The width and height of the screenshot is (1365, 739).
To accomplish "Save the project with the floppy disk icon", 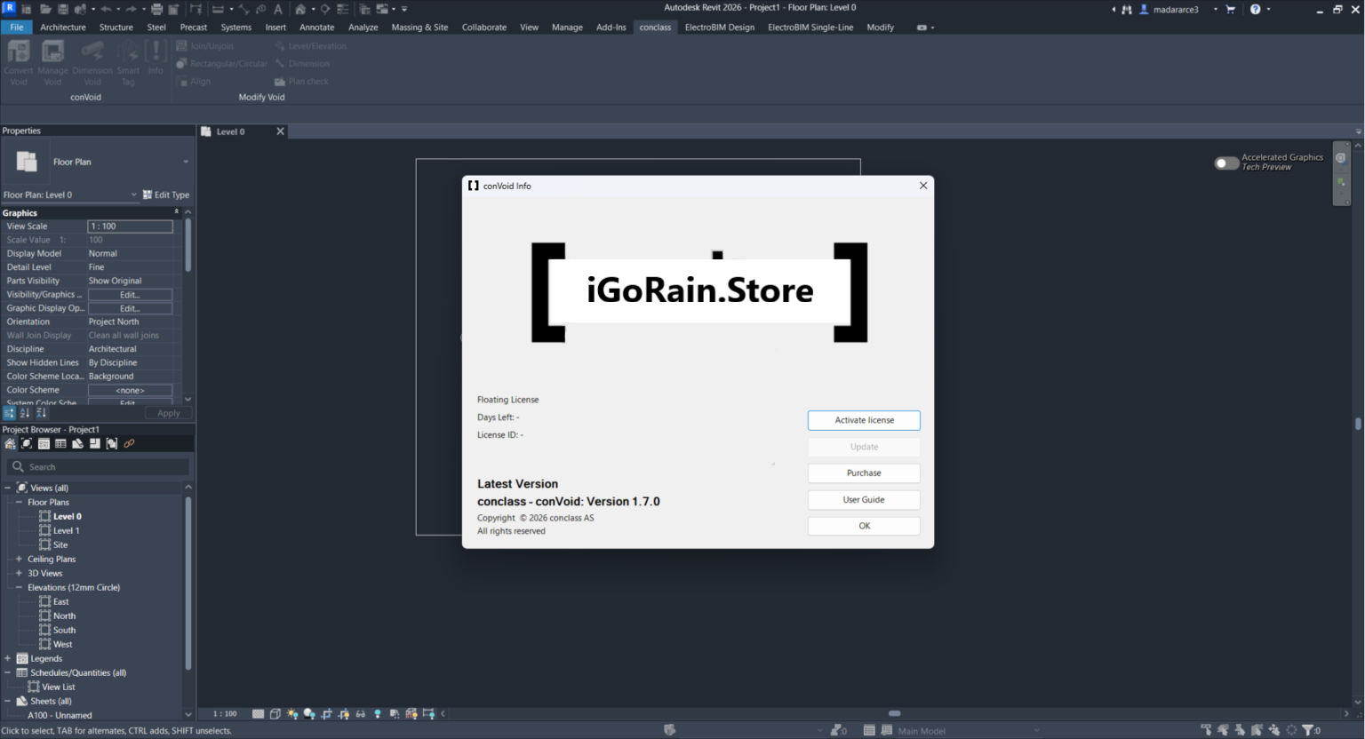I will 63,9.
